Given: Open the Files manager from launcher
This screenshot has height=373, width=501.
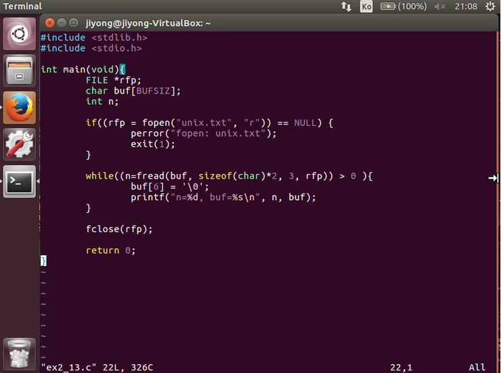Looking at the screenshot, I should coord(20,71).
